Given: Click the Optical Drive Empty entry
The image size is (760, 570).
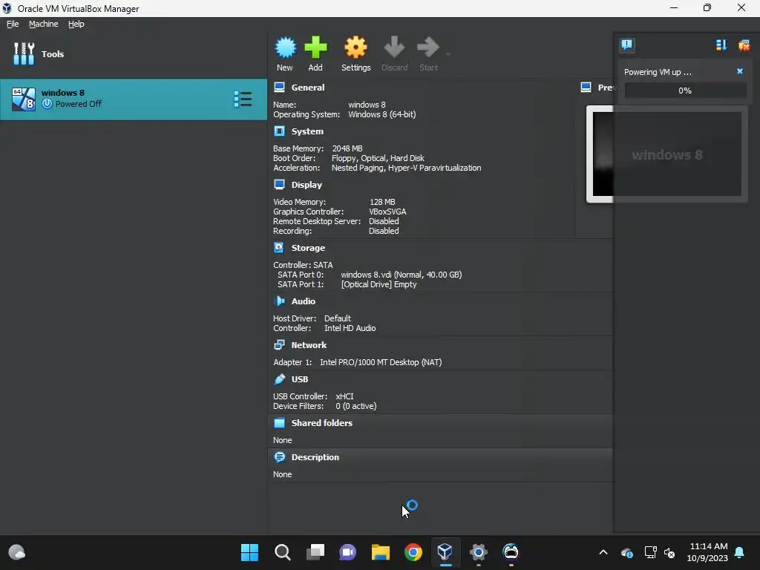Looking at the screenshot, I should (379, 284).
